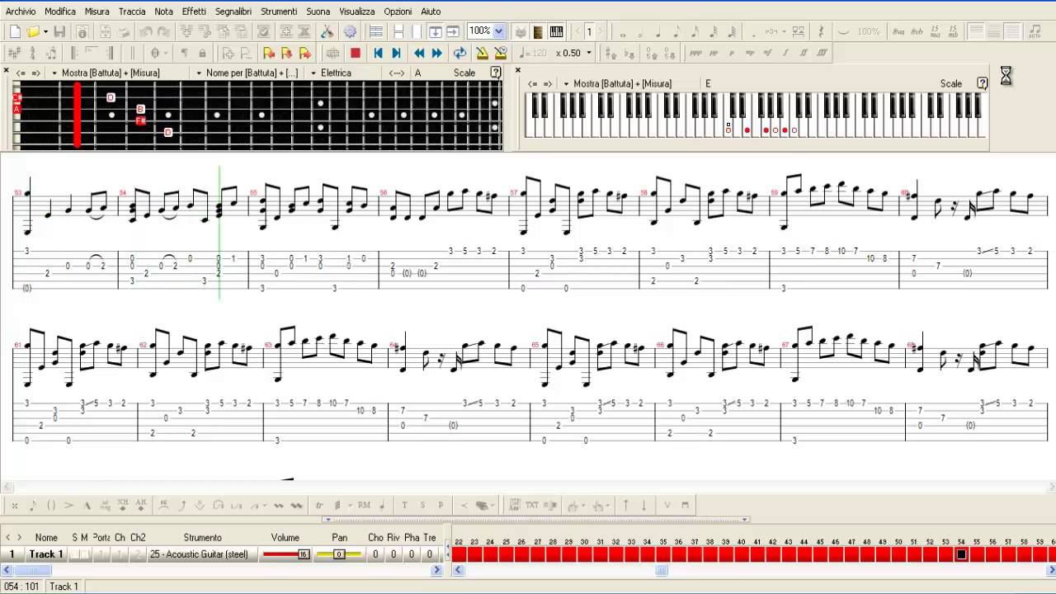Select the quarter note duration
Screen dimensions: 1056x594
(658, 32)
